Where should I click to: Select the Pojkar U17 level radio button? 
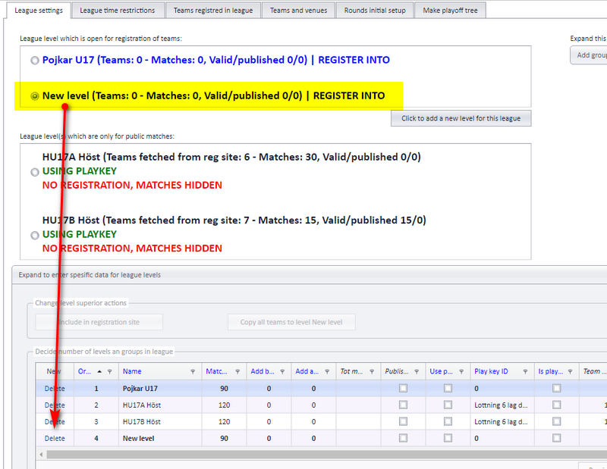click(35, 61)
